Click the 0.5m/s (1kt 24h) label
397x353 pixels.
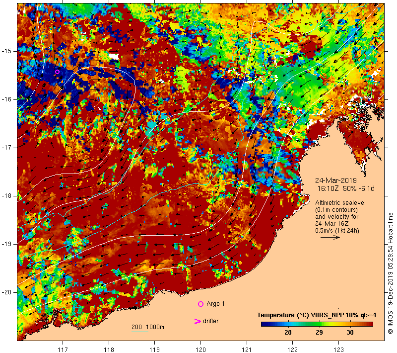tap(337, 231)
